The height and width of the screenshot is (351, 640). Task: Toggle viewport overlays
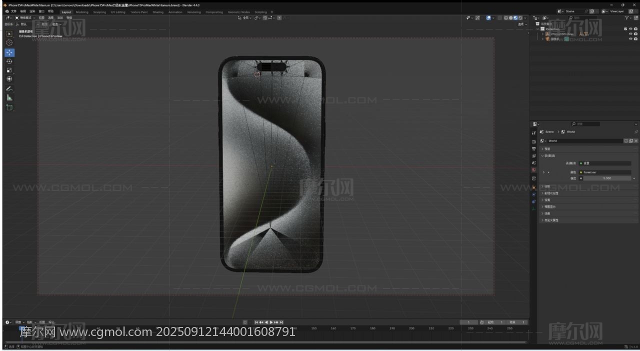click(488, 17)
